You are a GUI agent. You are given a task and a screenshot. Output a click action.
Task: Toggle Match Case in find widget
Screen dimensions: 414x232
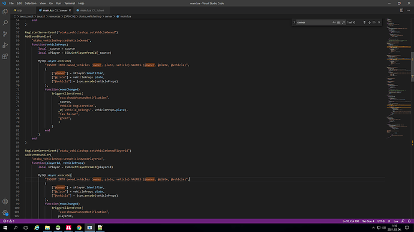tap(334, 22)
